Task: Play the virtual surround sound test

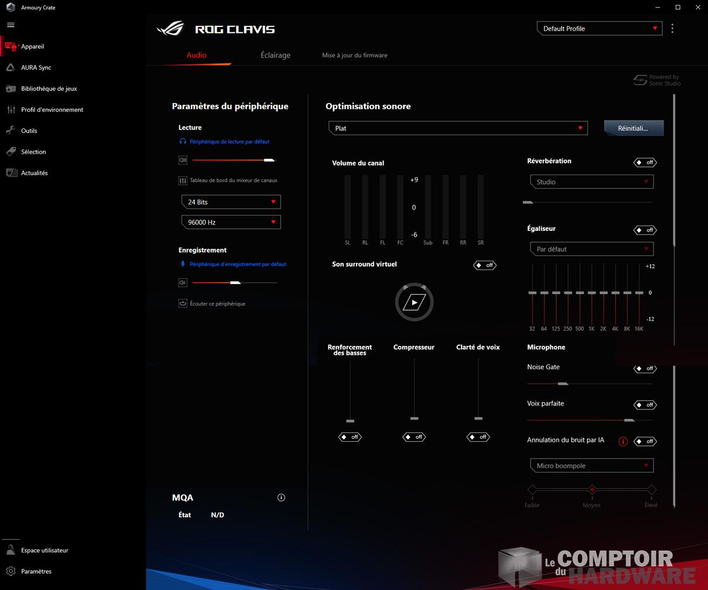Action: [x=414, y=302]
